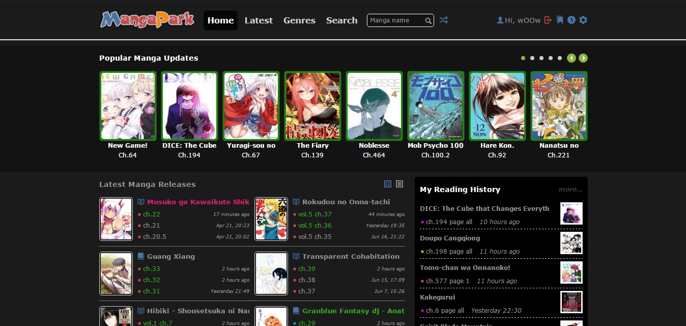Open the Genres menu
Image resolution: width=686 pixels, height=326 pixels.
[299, 20]
